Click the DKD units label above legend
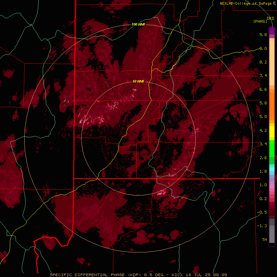 (271, 18)
